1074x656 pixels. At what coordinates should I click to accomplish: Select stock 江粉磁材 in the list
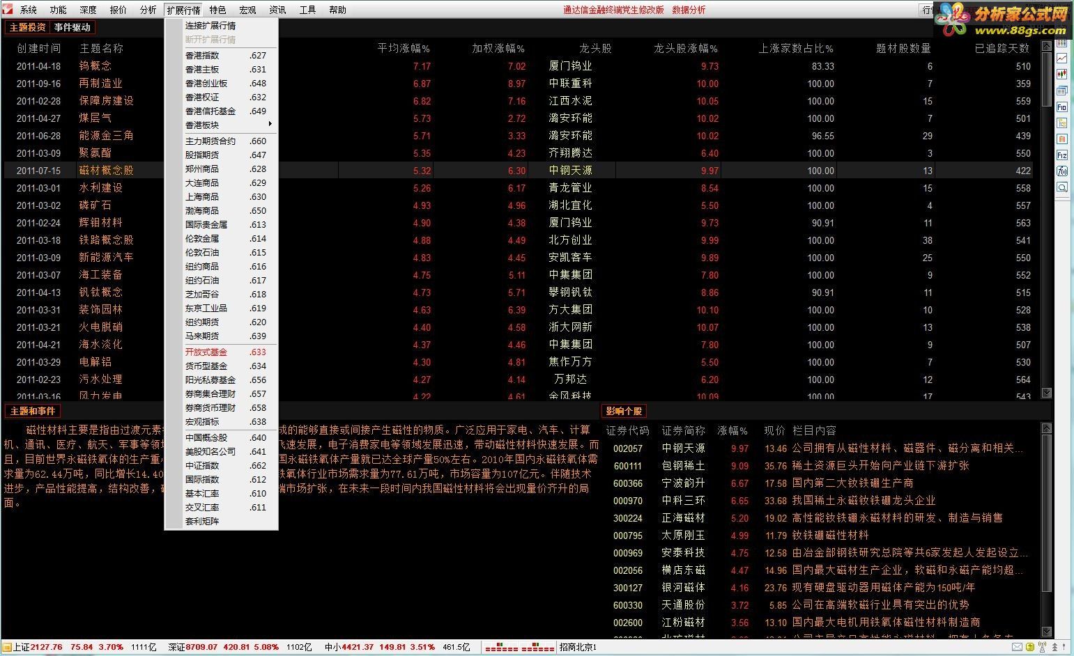click(x=683, y=623)
